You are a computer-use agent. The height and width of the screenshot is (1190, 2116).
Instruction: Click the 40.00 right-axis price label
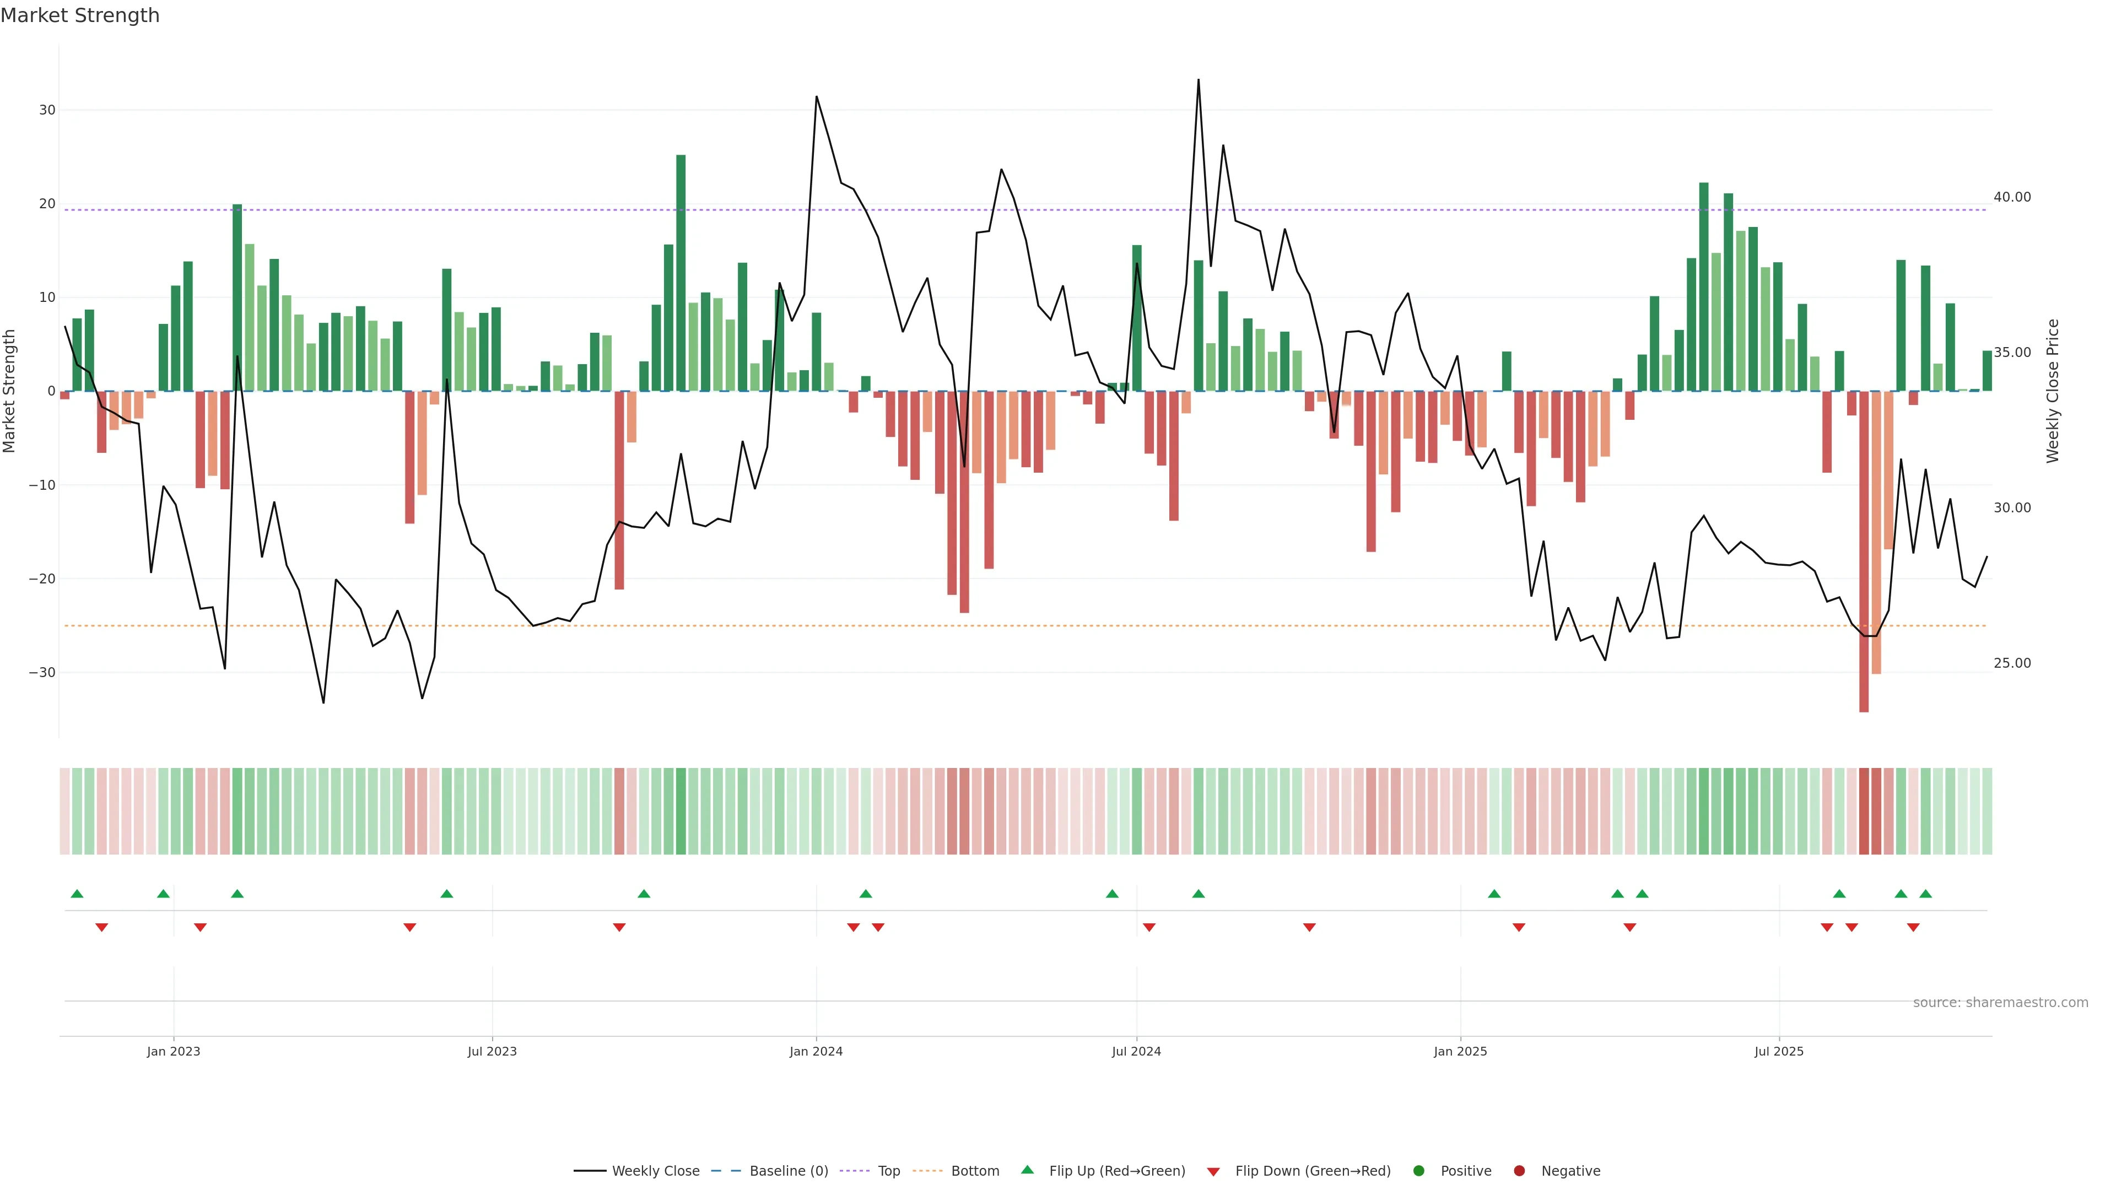click(2012, 197)
